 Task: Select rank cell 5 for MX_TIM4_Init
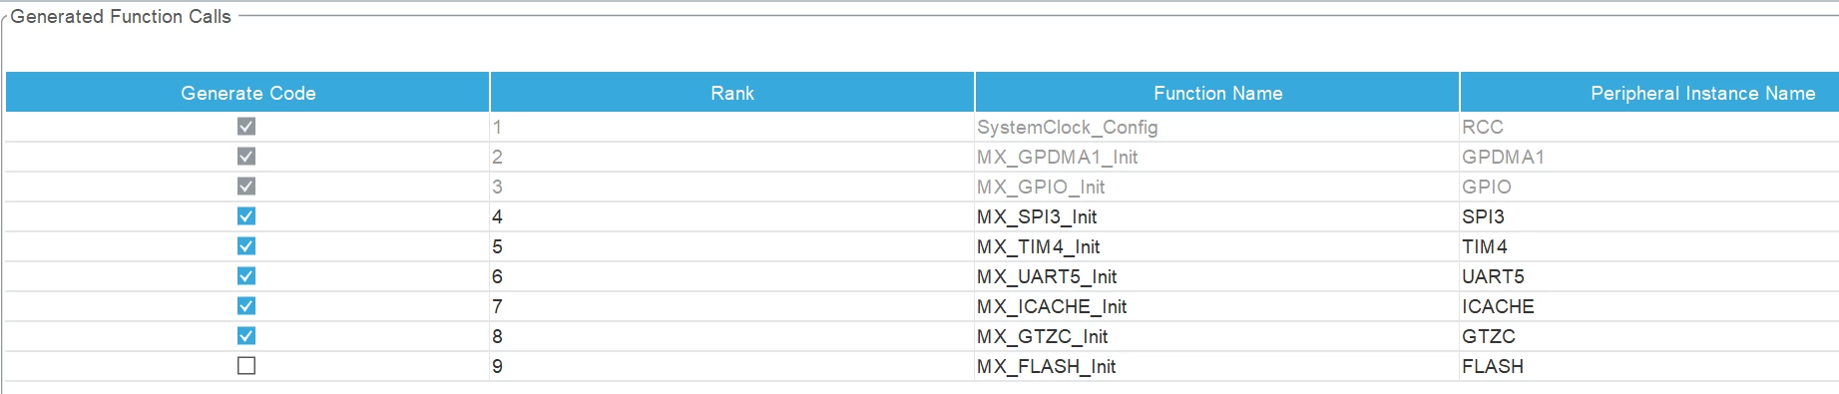(732, 246)
